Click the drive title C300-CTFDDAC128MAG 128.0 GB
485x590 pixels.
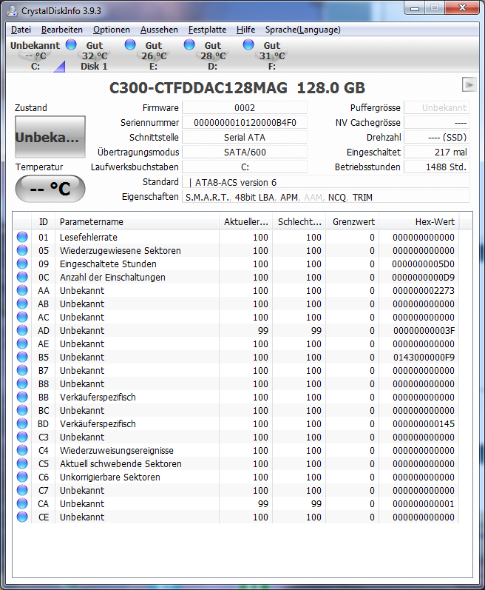click(x=237, y=88)
